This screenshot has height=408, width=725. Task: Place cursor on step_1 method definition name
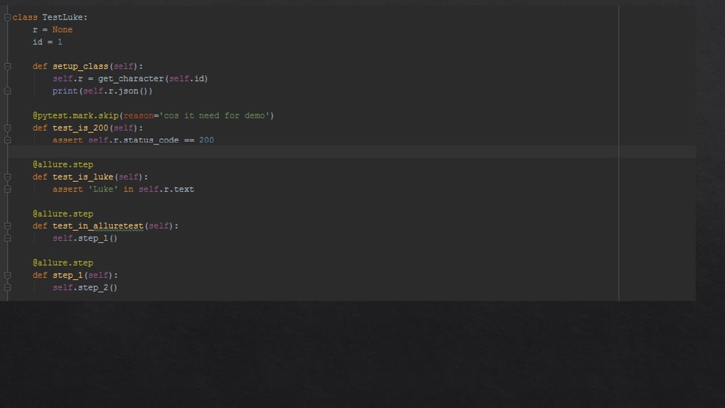(x=67, y=276)
